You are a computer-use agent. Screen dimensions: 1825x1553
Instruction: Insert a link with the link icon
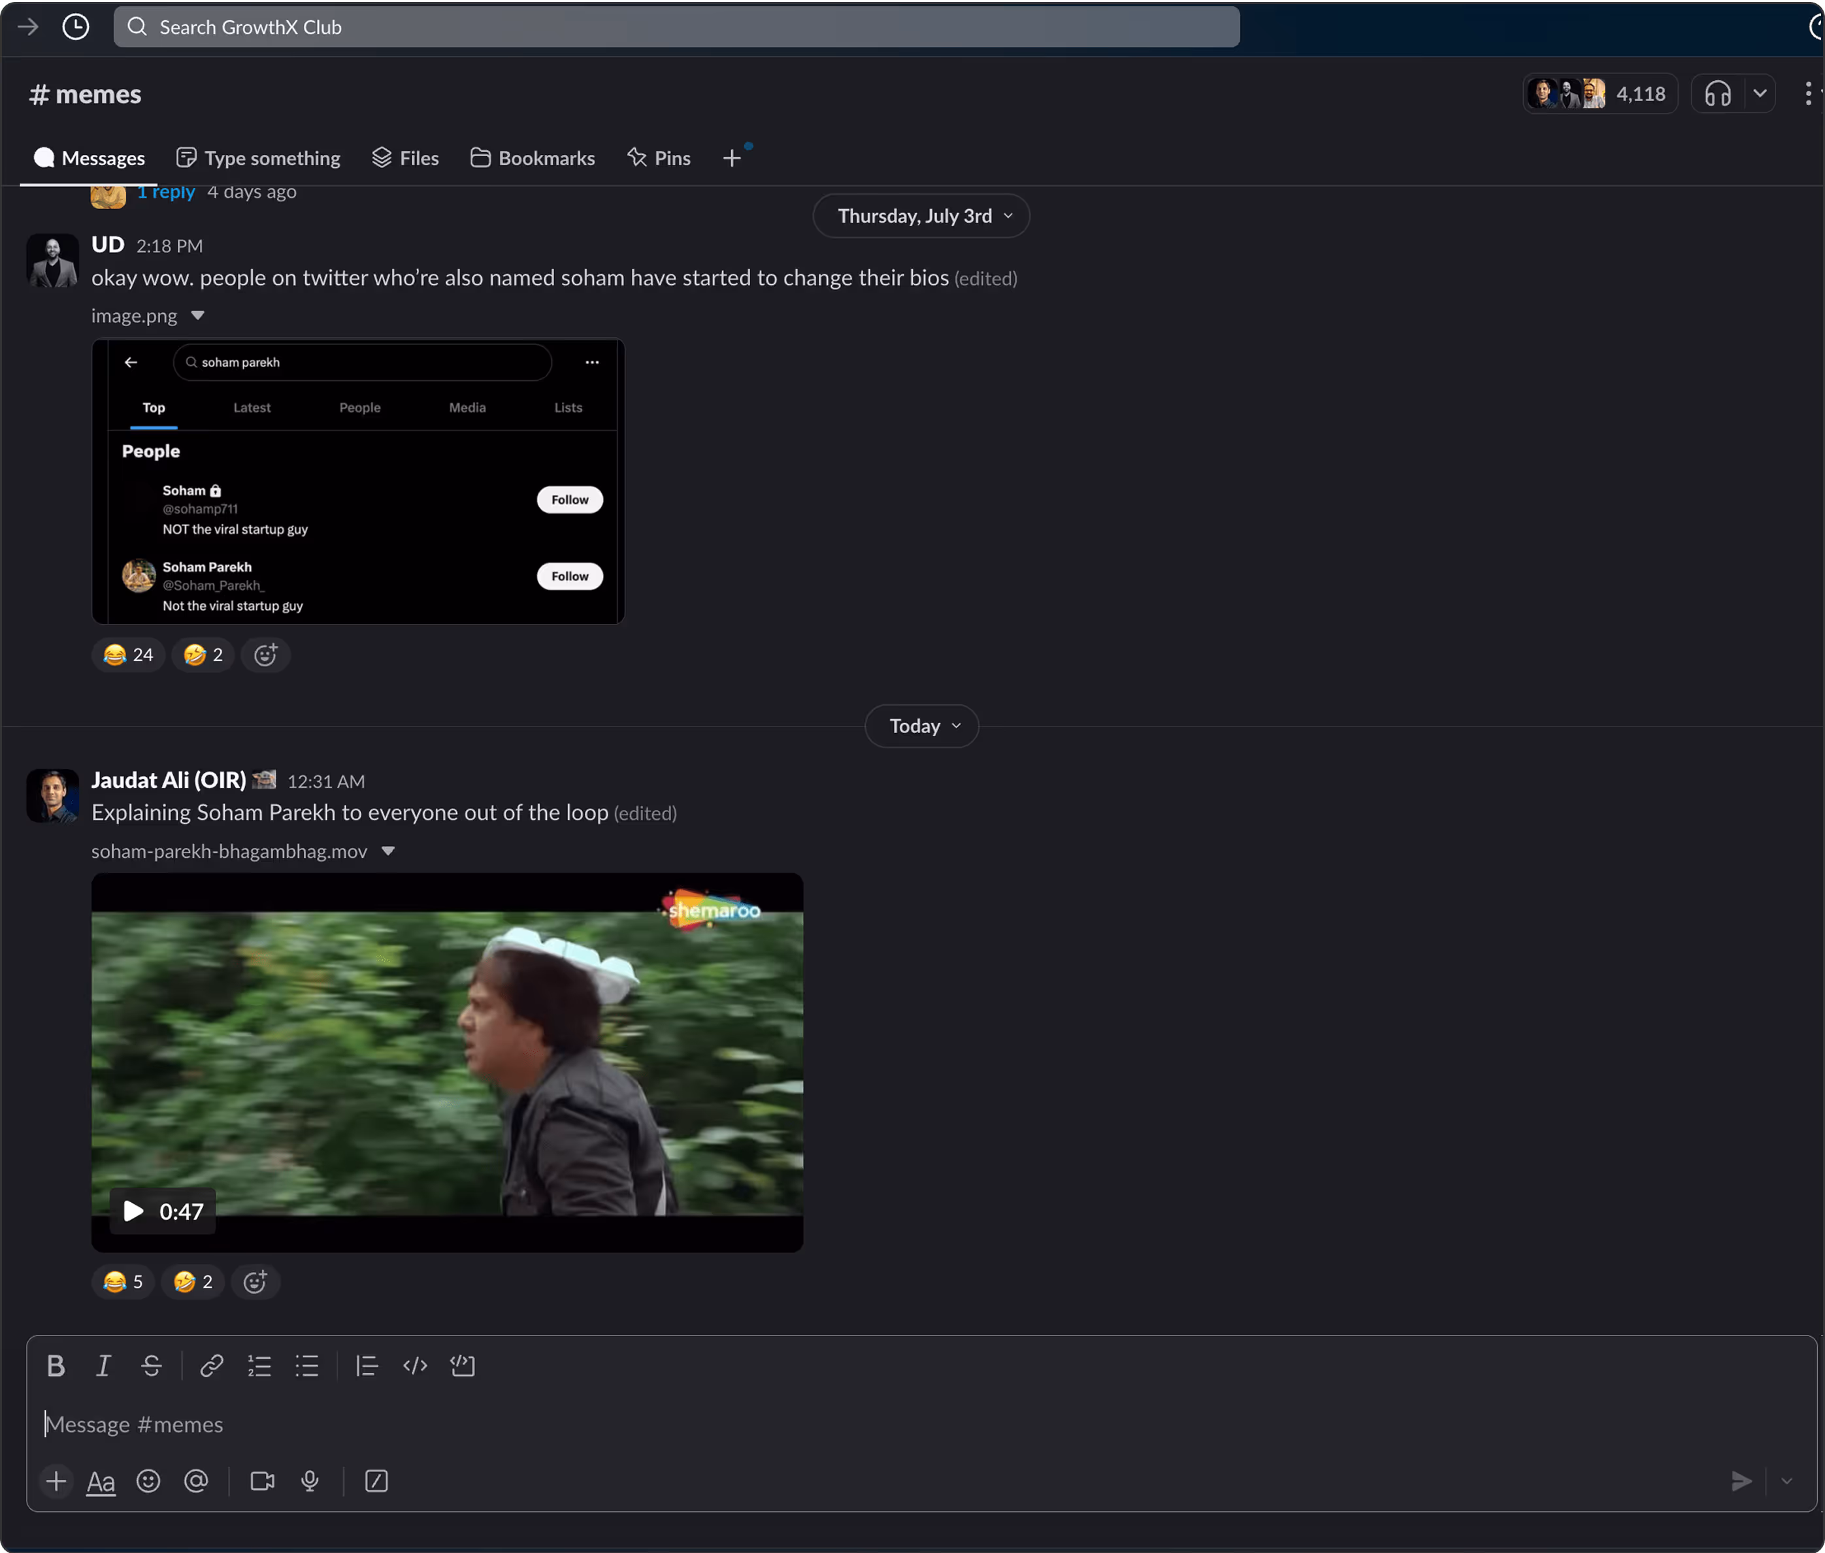(x=211, y=1365)
